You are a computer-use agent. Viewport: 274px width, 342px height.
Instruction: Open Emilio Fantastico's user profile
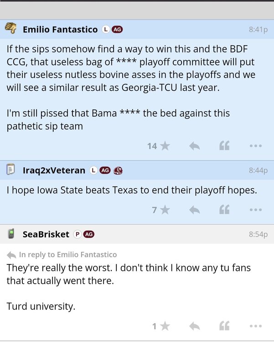click(60, 29)
